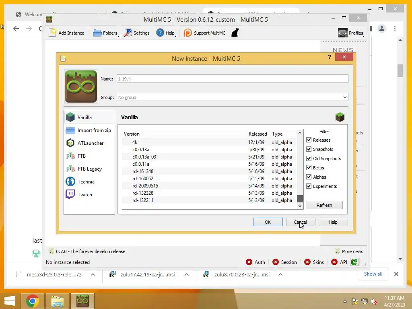
Task: Click Show all downloads button
Action: pos(373,274)
